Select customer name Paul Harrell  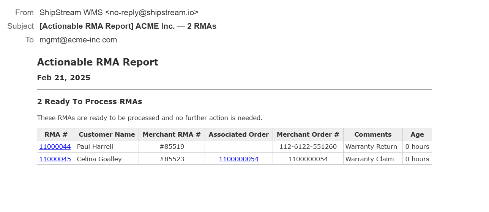(x=95, y=147)
